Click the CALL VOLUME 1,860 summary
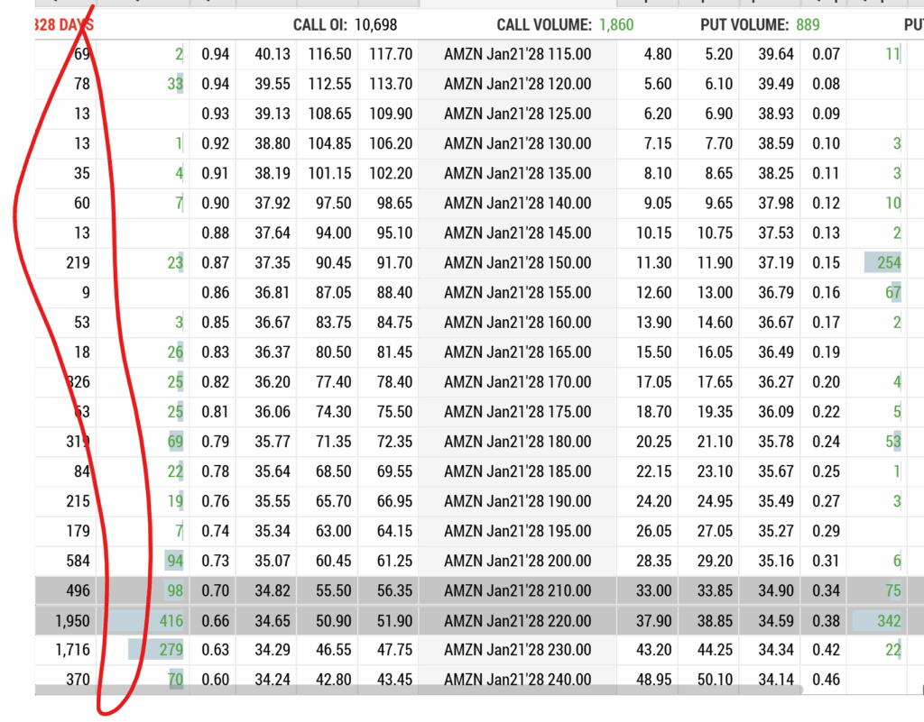 click(x=565, y=24)
